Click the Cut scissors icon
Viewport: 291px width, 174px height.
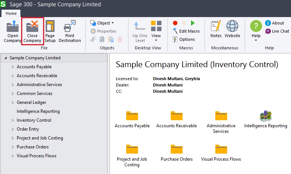(x=93, y=39)
